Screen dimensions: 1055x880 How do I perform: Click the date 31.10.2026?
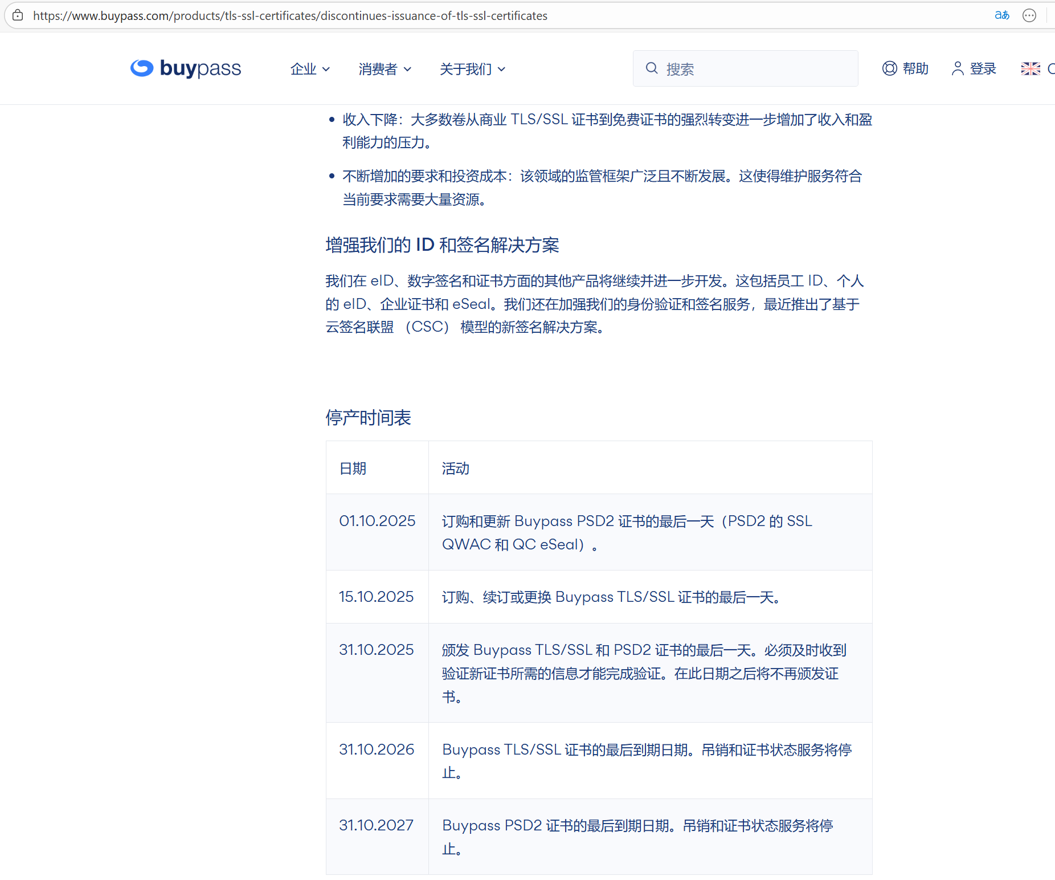pos(377,749)
